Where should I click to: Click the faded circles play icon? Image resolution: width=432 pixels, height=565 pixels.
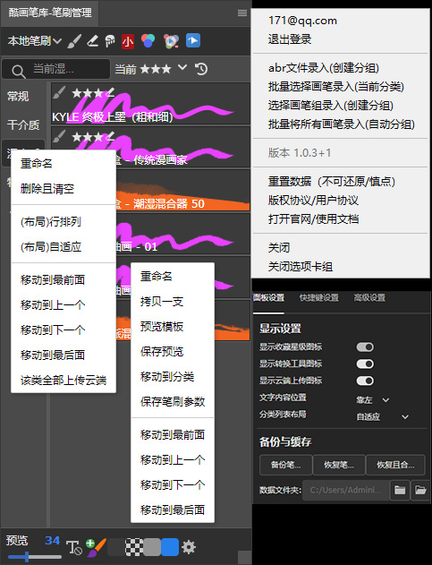(172, 41)
